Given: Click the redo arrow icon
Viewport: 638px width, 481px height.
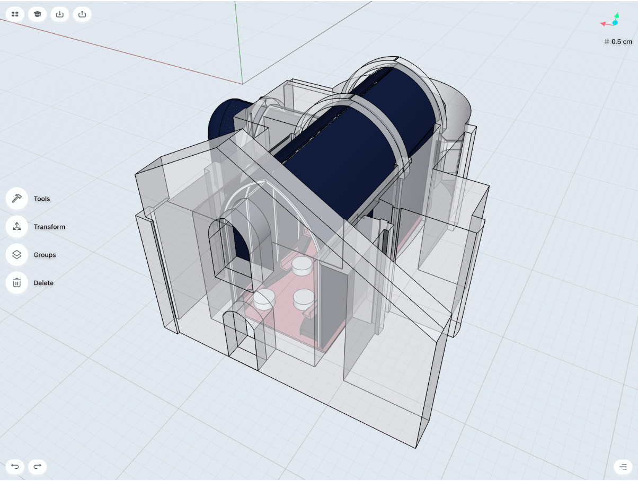Looking at the screenshot, I should [x=37, y=467].
